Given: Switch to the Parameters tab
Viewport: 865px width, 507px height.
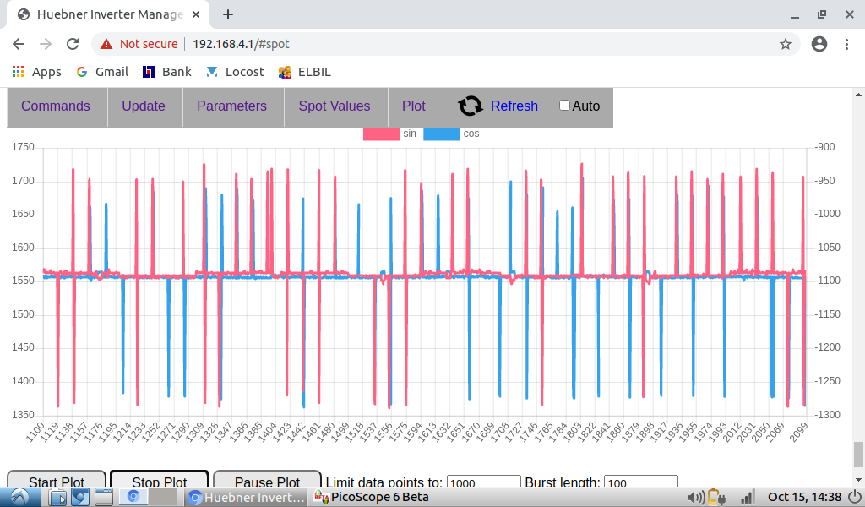Looking at the screenshot, I should [x=231, y=106].
